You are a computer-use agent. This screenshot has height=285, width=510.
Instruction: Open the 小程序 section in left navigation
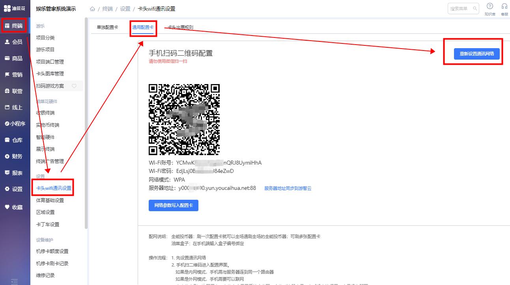coord(14,124)
